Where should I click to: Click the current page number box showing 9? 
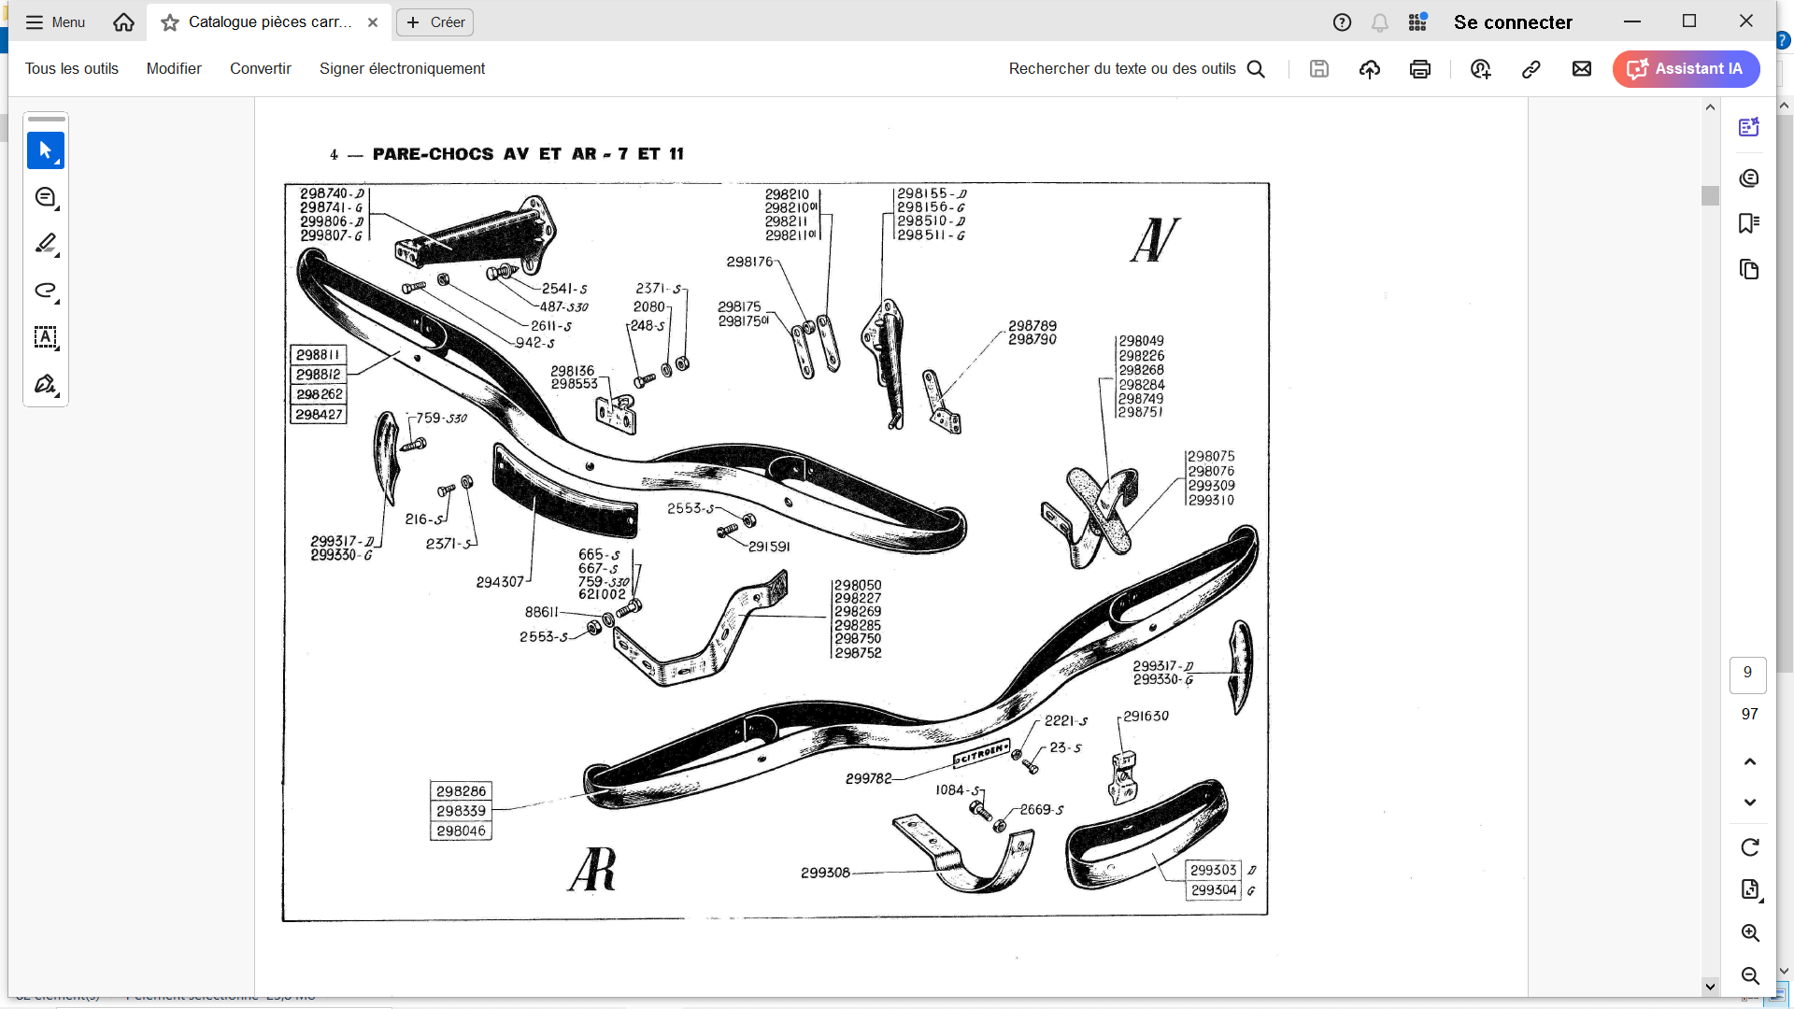point(1748,674)
